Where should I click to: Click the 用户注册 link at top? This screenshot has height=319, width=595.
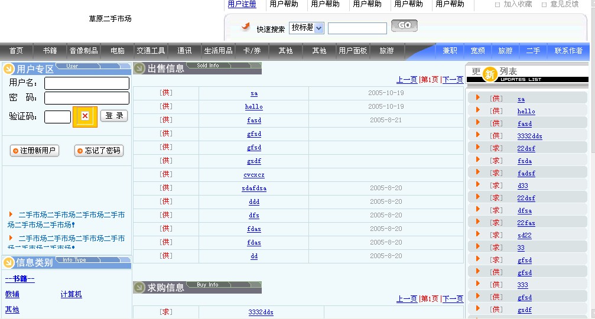(x=242, y=4)
